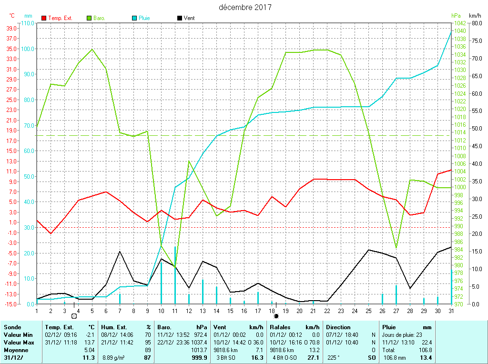This screenshot has width=488, height=364.
Task: Click the 'Vent' legend label
Action: tap(189, 18)
